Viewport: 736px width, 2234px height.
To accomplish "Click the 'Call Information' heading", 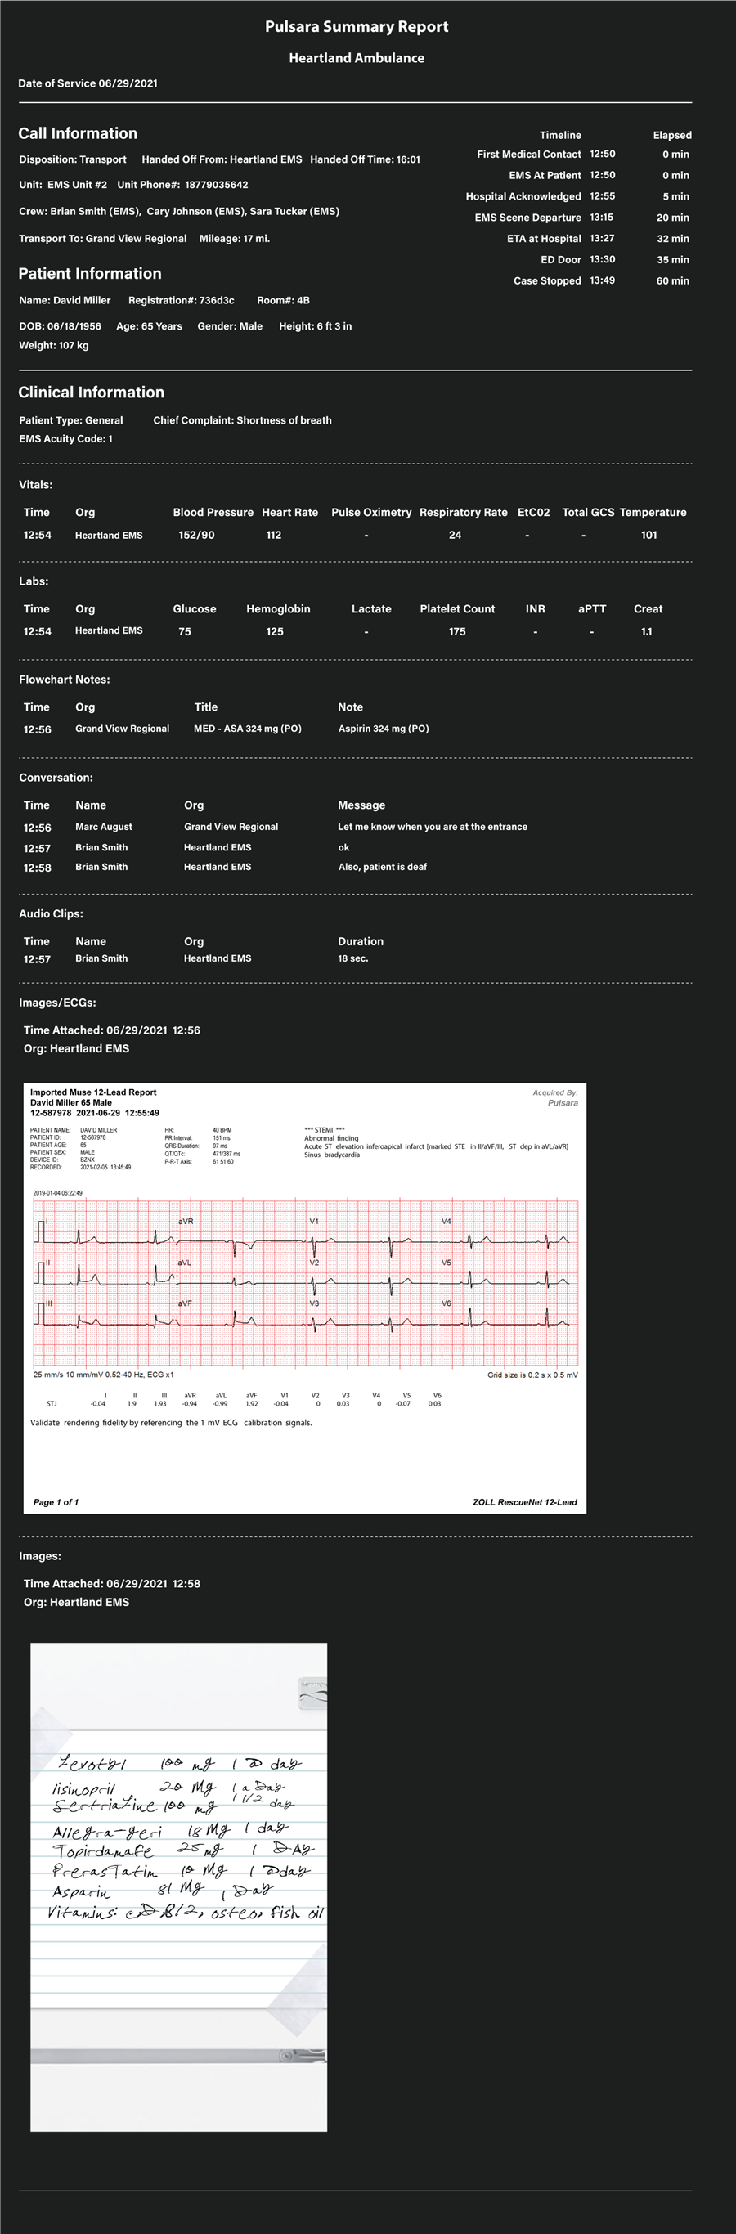I will 78,133.
